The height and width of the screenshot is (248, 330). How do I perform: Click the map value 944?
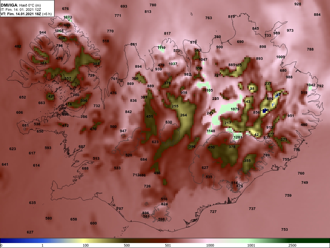[43, 32]
